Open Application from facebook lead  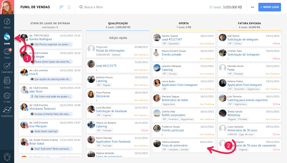click(113, 142)
